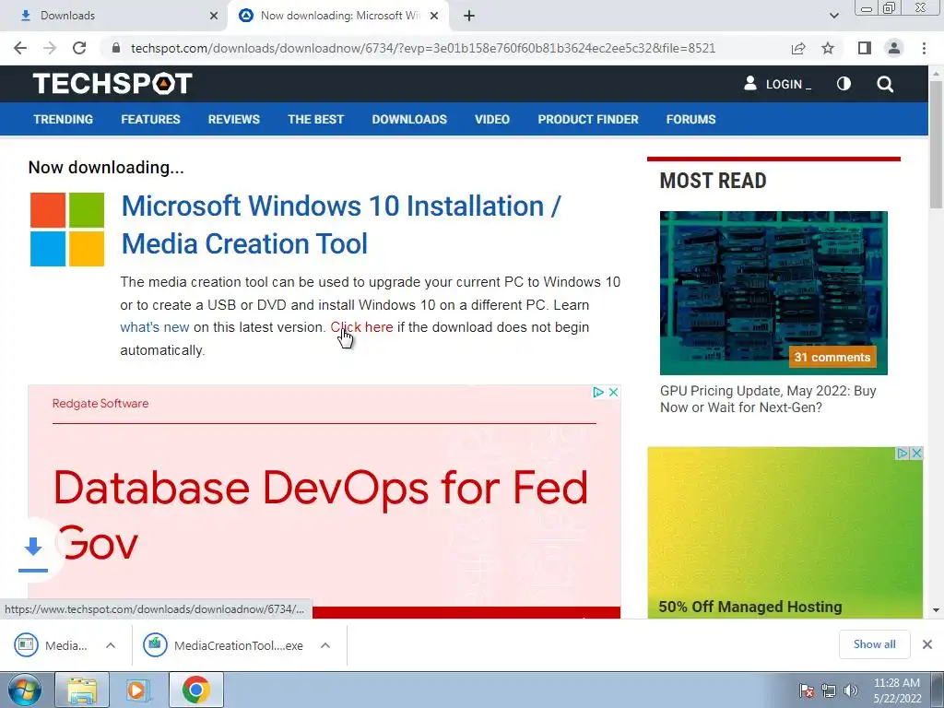Click the browser forward arrow
The image size is (944, 708).
[x=50, y=48]
